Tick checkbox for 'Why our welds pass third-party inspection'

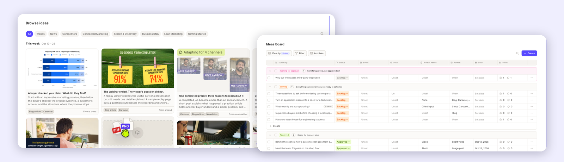(269, 78)
